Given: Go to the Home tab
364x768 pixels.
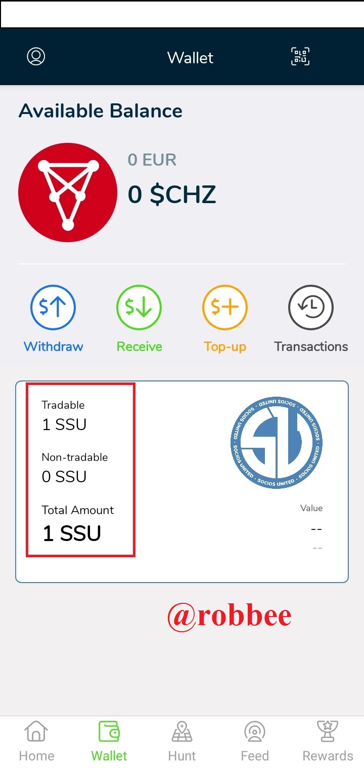Looking at the screenshot, I should tap(36, 742).
